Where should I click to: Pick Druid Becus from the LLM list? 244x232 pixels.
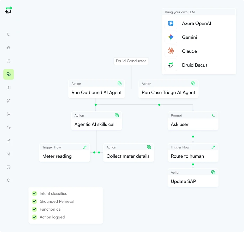194,65
